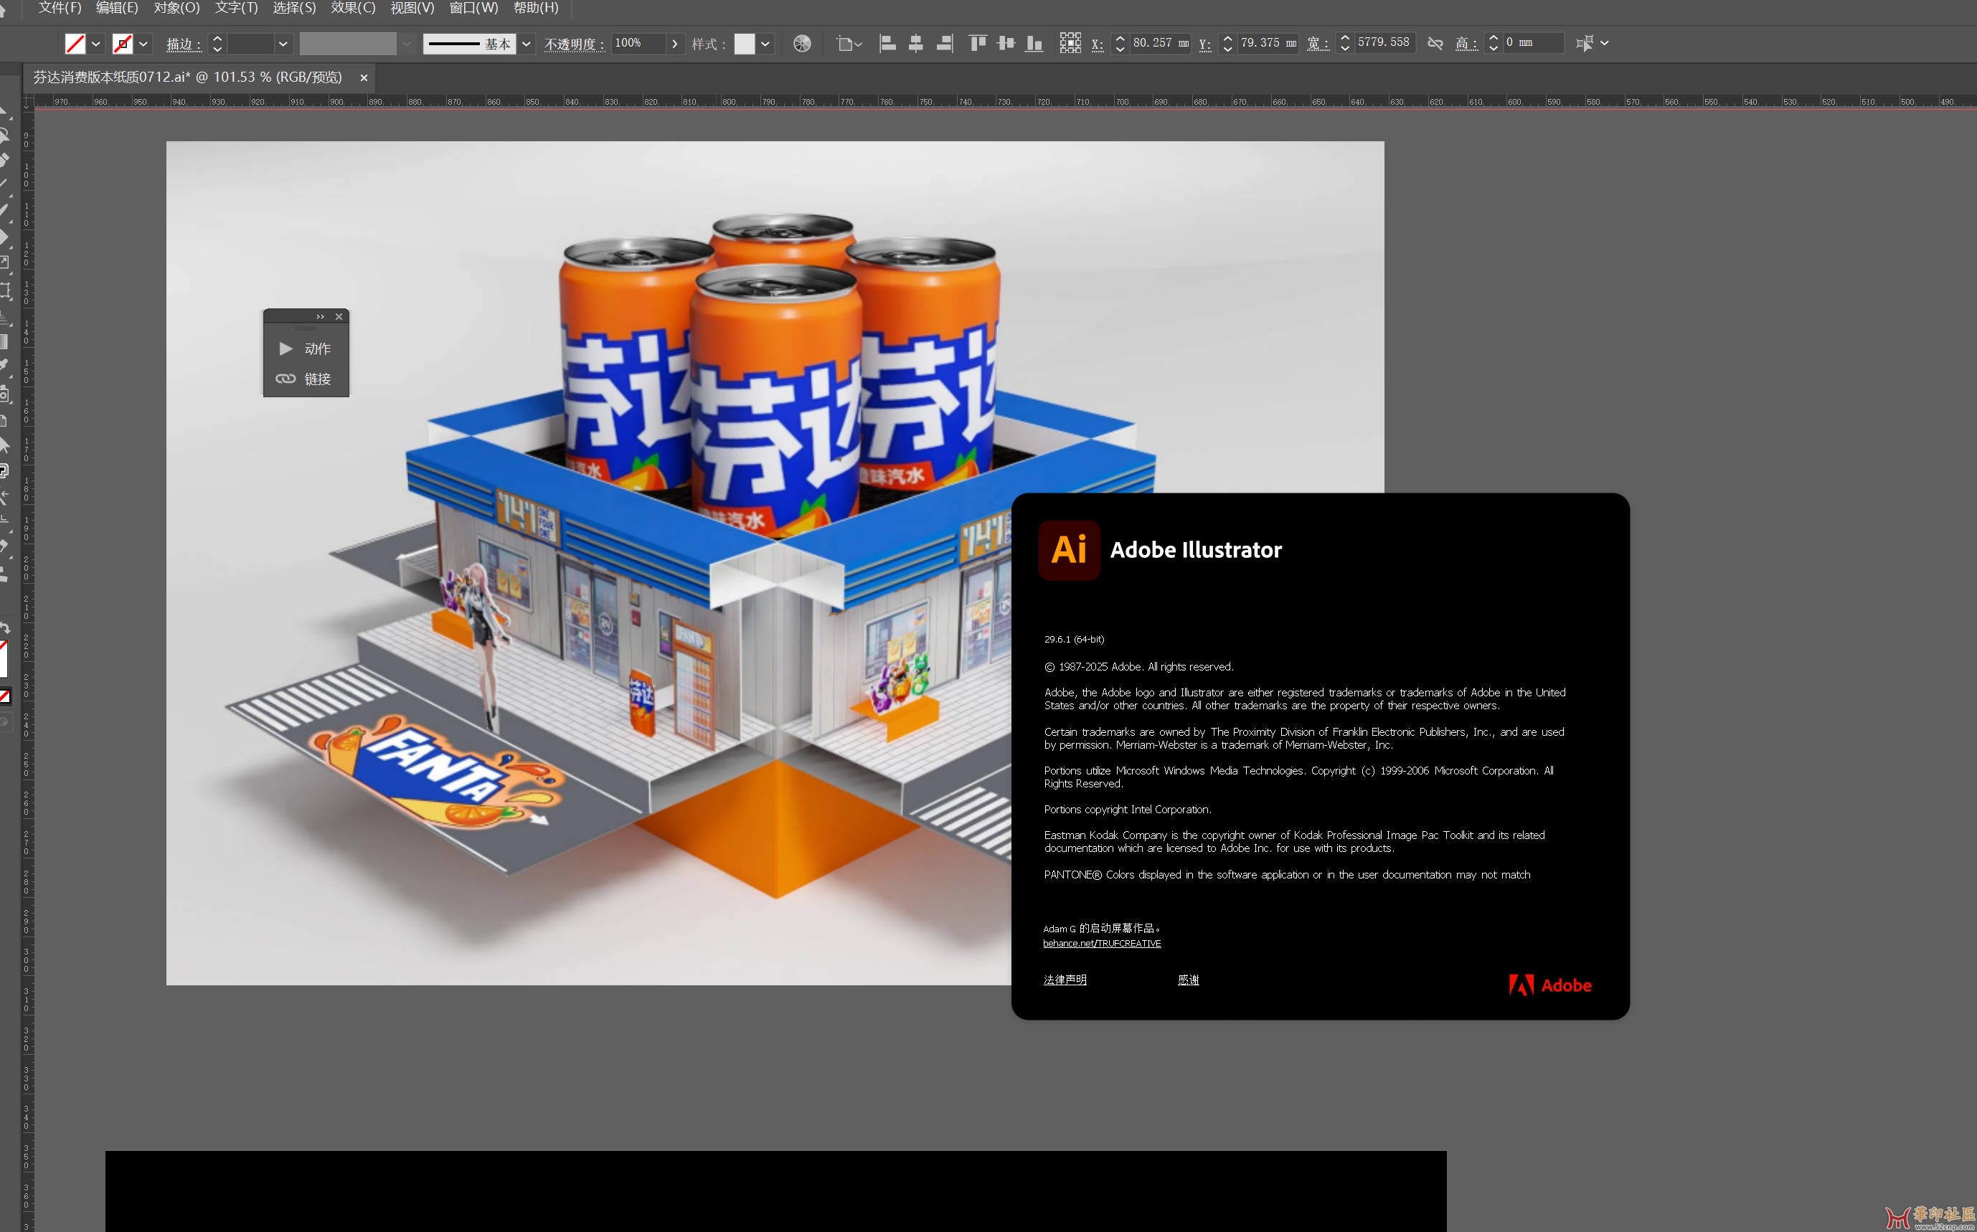Open the stroke weight dropdown
The width and height of the screenshot is (1977, 1232).
[x=283, y=43]
